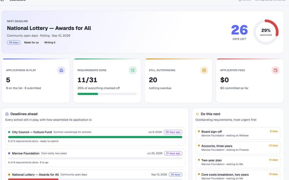Click the 'Jul 8, 2026' date
Image resolution: width=289 pixels, height=180 pixels.
155,132
